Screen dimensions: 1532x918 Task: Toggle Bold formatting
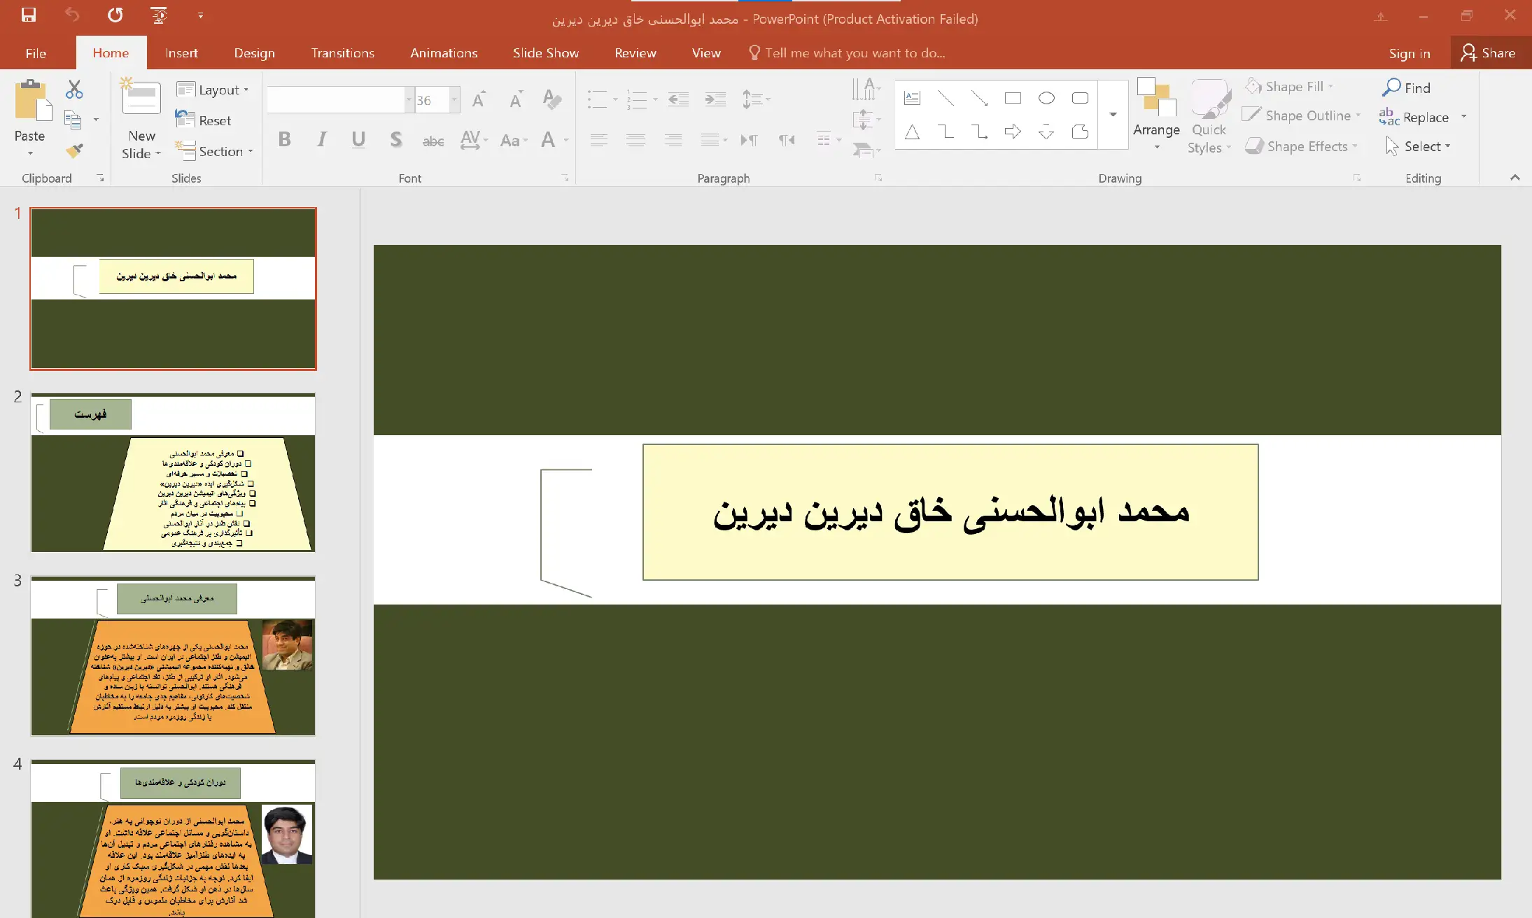pyautogui.click(x=284, y=139)
